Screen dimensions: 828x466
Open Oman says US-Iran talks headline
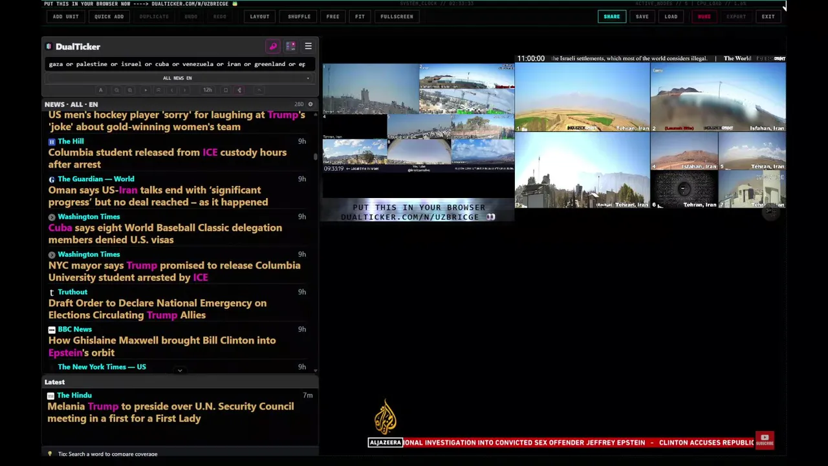158,196
